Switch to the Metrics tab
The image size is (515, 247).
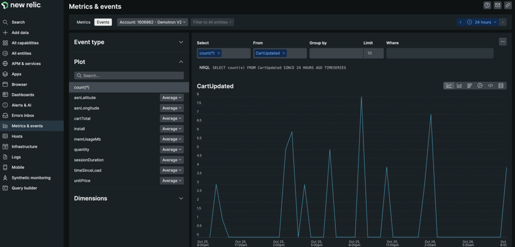coord(84,22)
